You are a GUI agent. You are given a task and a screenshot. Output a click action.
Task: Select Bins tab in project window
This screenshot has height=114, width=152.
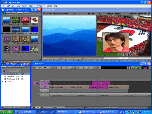(x=4, y=67)
